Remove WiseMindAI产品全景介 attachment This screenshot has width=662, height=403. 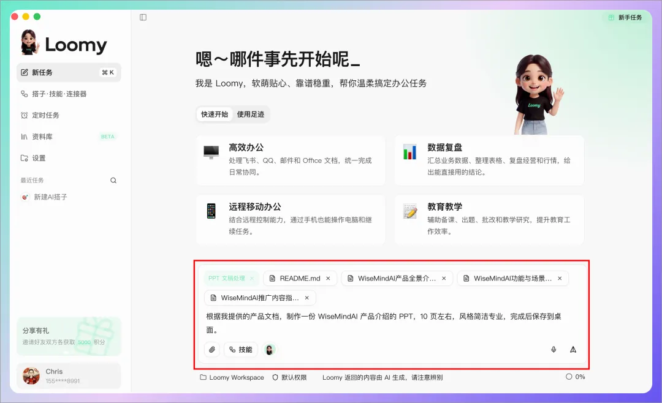[x=444, y=279]
